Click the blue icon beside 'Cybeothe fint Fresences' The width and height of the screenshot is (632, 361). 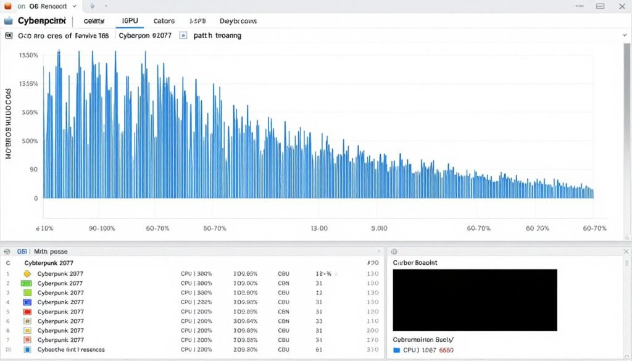[27, 350]
